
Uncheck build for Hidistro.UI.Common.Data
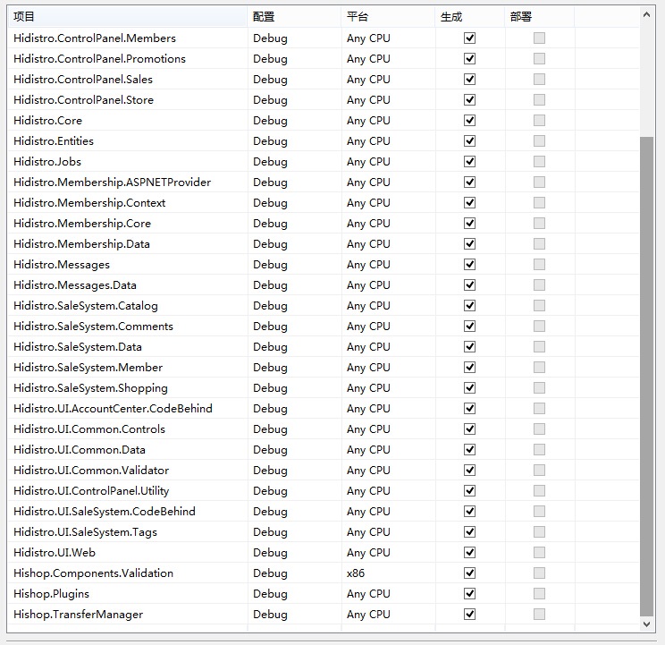point(469,450)
